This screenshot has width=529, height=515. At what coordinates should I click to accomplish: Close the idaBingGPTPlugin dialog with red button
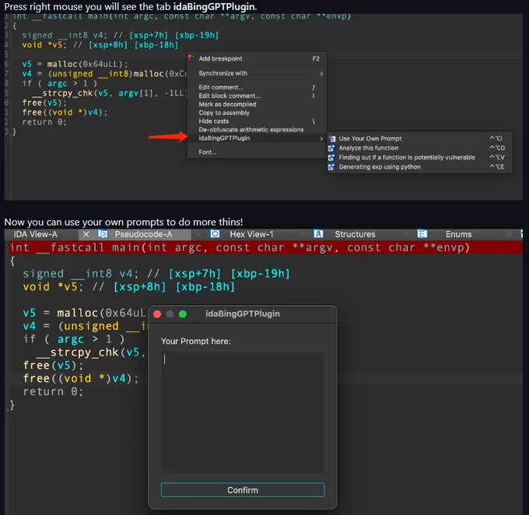click(x=157, y=314)
